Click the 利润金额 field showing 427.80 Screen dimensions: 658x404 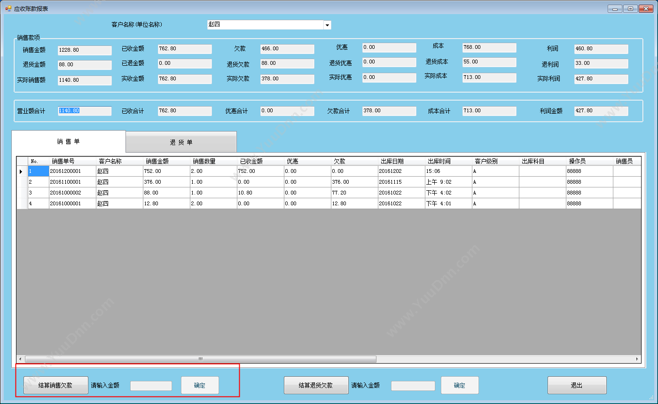pos(601,111)
